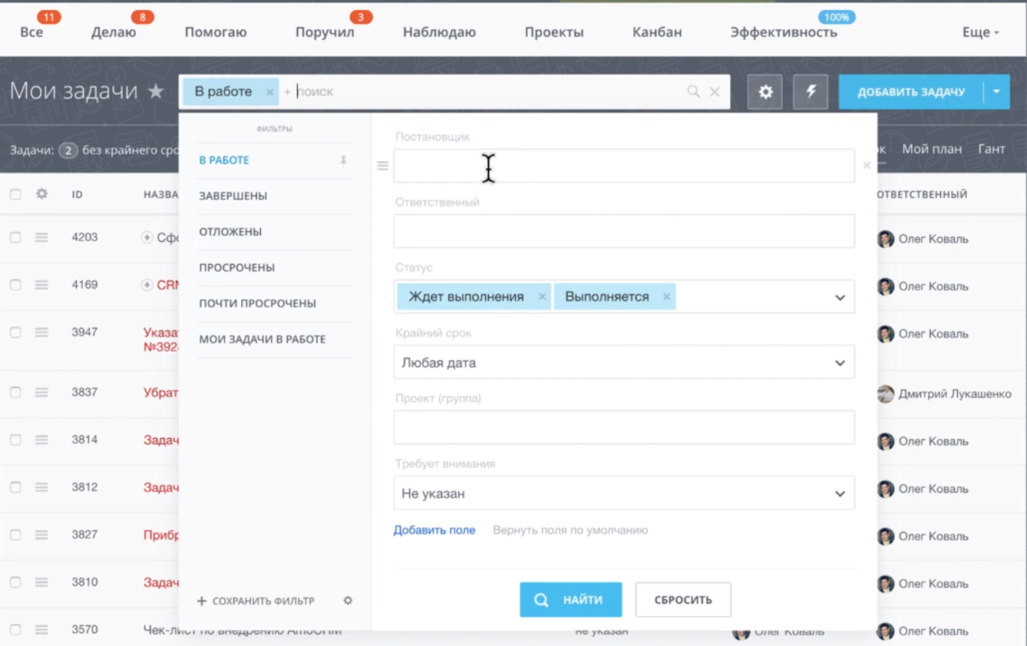Open the lightning bolt robots button
1027x646 pixels.
click(x=811, y=92)
